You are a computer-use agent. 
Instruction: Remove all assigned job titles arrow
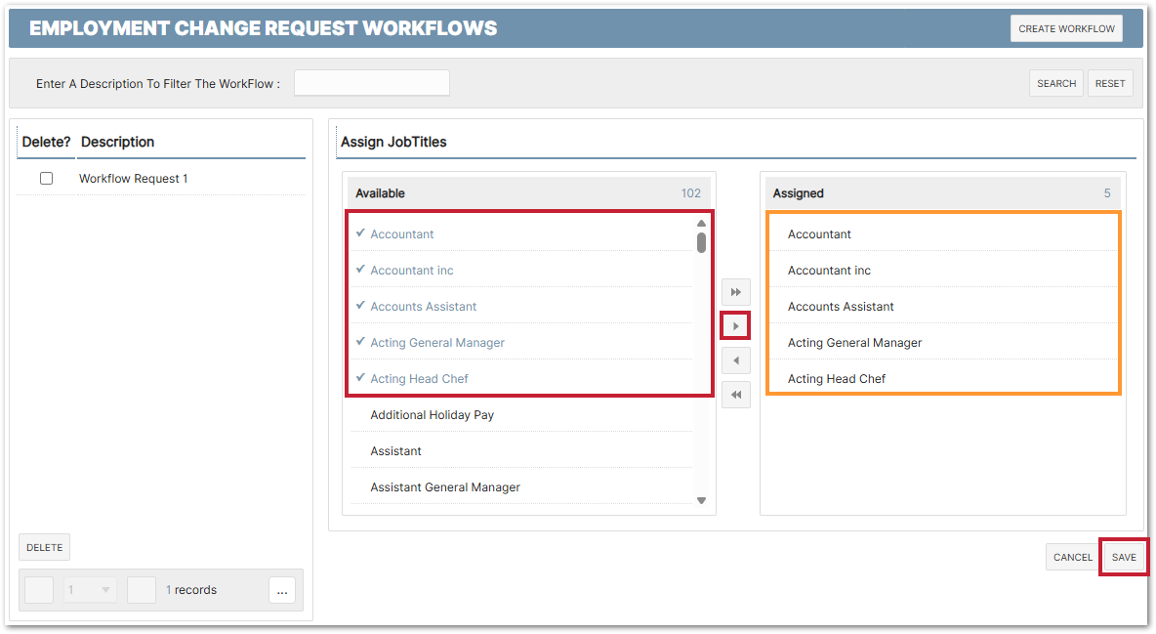[x=735, y=395]
